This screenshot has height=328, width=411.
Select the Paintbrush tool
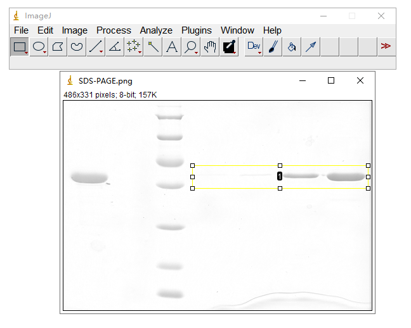click(x=273, y=46)
